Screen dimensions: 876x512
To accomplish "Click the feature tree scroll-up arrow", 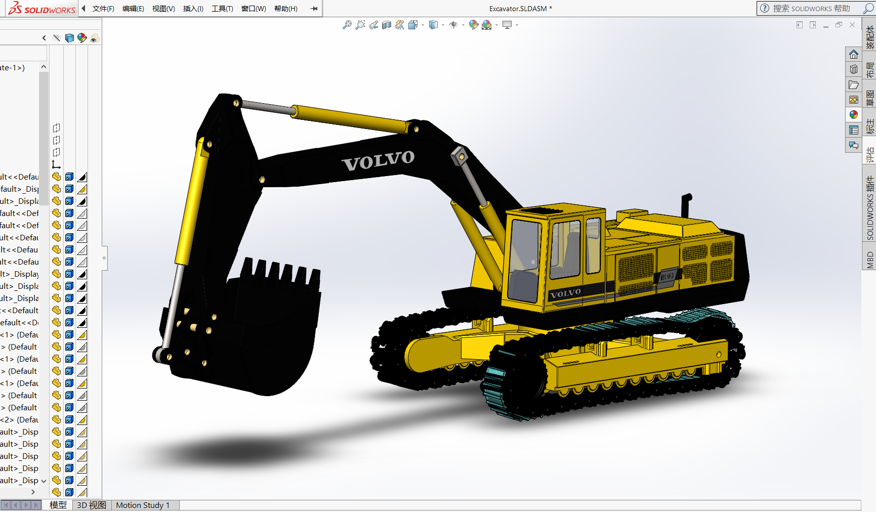I will [x=44, y=67].
